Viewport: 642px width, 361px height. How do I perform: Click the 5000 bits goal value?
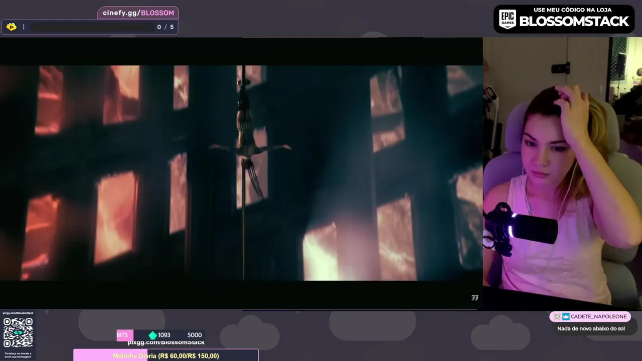coord(195,335)
